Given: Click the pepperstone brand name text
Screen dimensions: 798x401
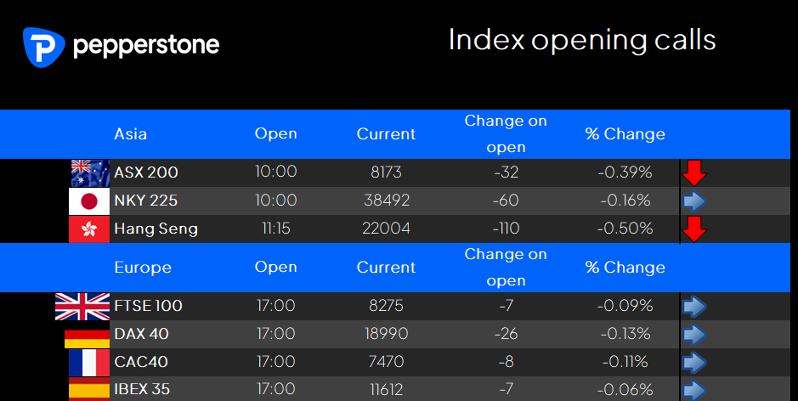Looking at the screenshot, I should point(146,46).
